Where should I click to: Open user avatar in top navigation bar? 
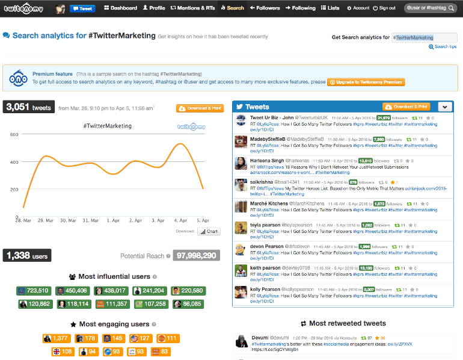click(x=60, y=8)
